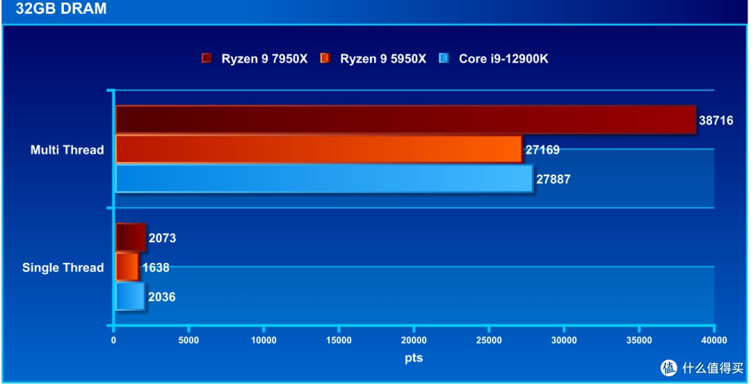Viewport: 751px width, 384px height.
Task: Click the 20000 tick label on axis
Action: (414, 340)
